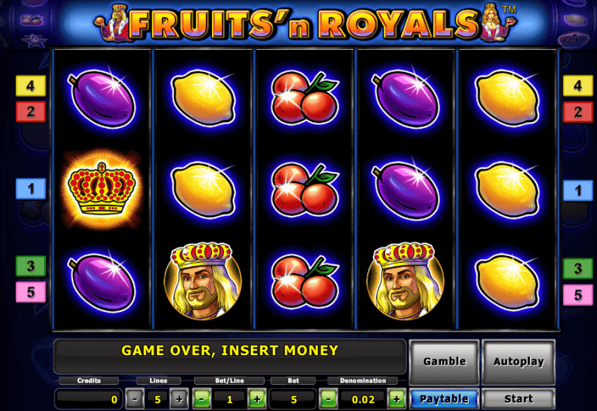Viewport: 597px width, 411px height.
Task: Click the Fruits'n Royals title logo
Action: click(304, 24)
